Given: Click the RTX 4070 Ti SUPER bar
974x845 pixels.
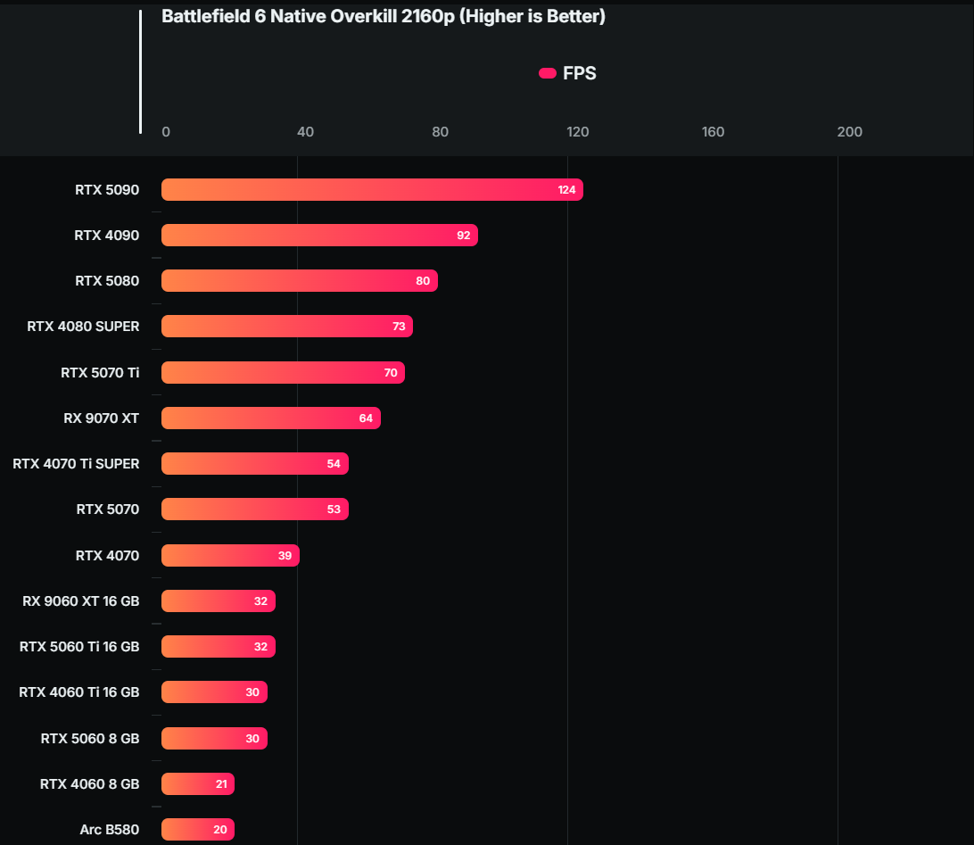Looking at the screenshot, I should tap(255, 464).
